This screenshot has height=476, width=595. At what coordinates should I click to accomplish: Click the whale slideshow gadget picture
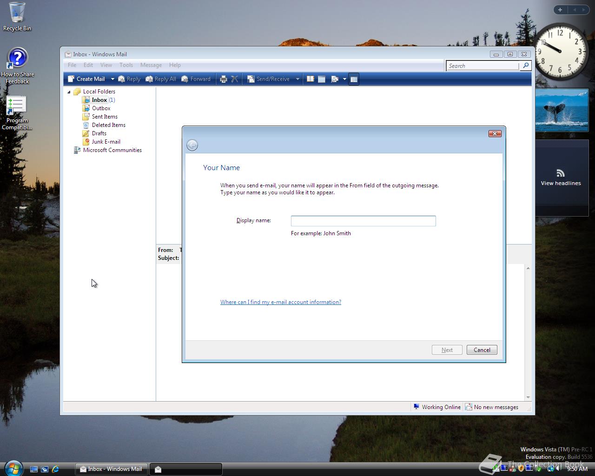click(562, 110)
